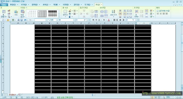Viewport: 183px width, 99px height.
Task: Click the center paragraph alignment icon
Action: (x=120, y=20)
